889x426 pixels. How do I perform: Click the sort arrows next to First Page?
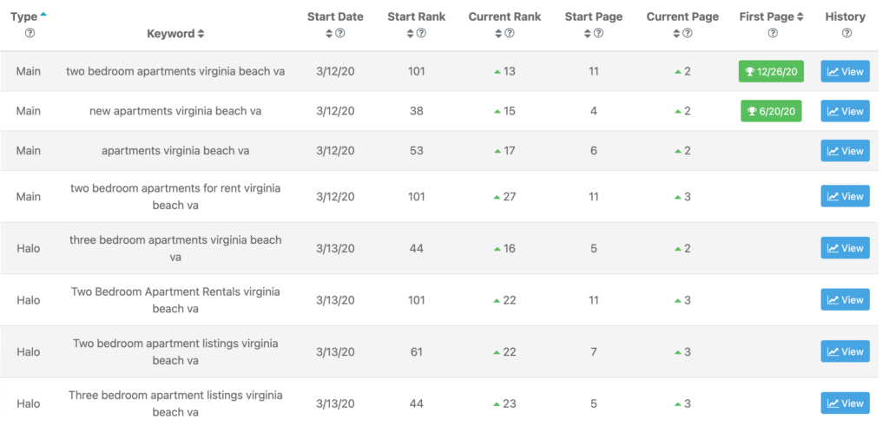(800, 16)
